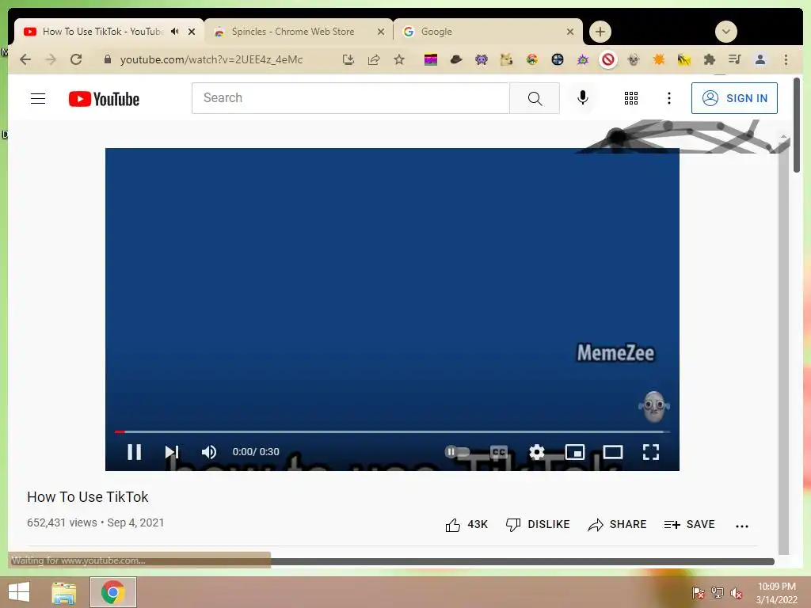SAVE the video to a playlist
This screenshot has width=811, height=608.
pos(690,525)
